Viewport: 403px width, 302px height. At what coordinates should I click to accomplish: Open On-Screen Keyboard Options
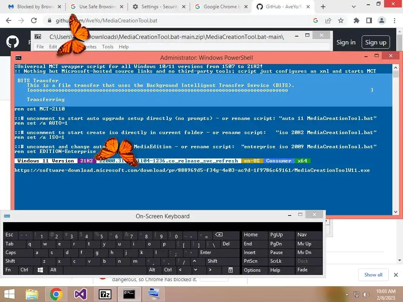coord(255,270)
